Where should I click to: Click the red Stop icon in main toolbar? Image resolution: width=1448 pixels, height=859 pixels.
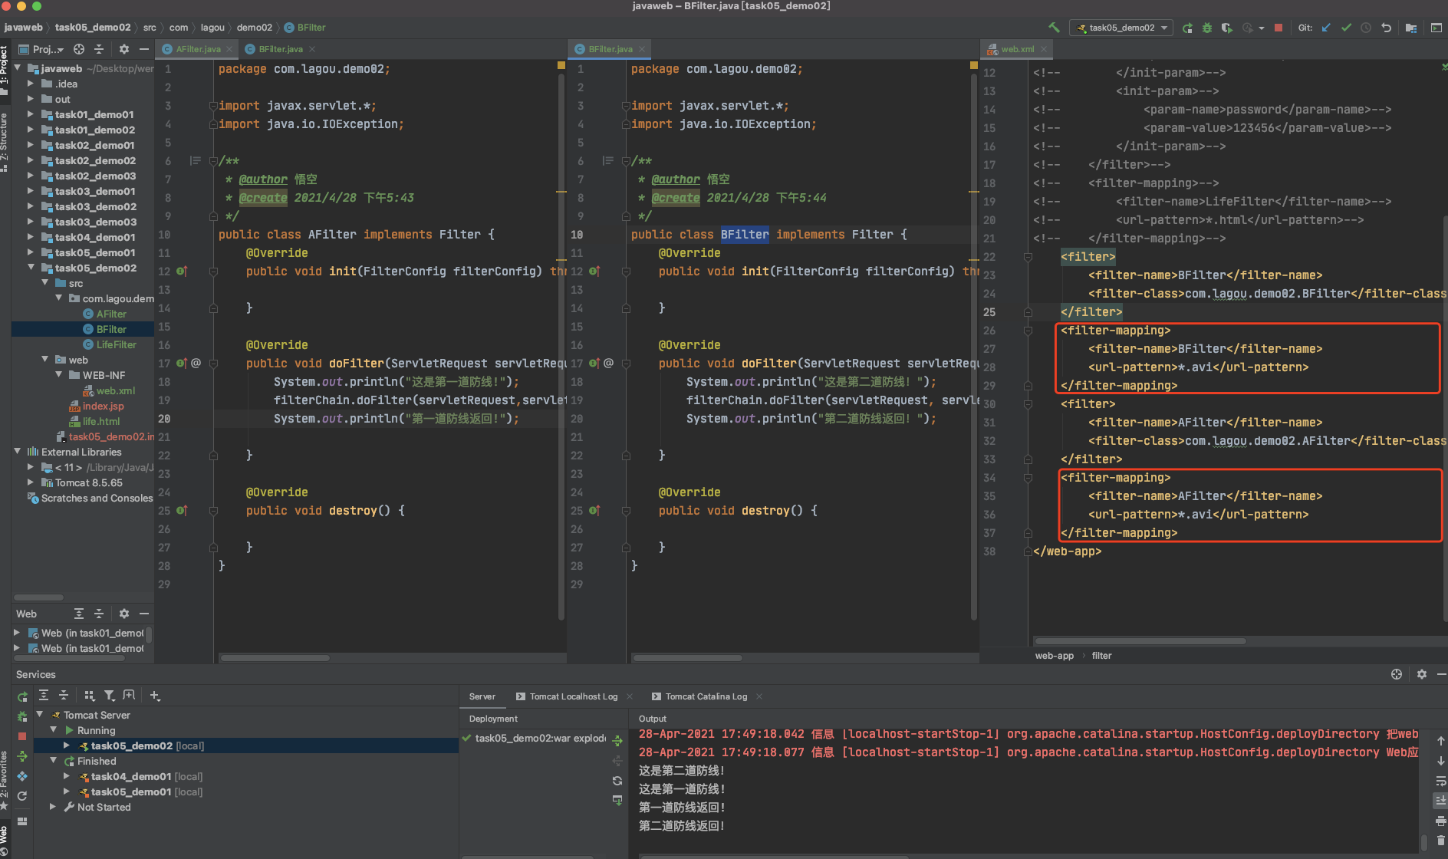click(1279, 28)
